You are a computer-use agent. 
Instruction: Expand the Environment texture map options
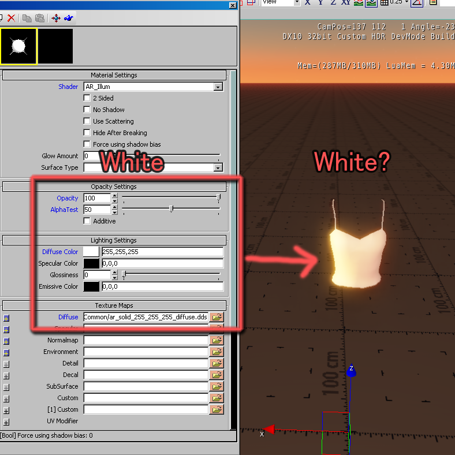click(6, 353)
